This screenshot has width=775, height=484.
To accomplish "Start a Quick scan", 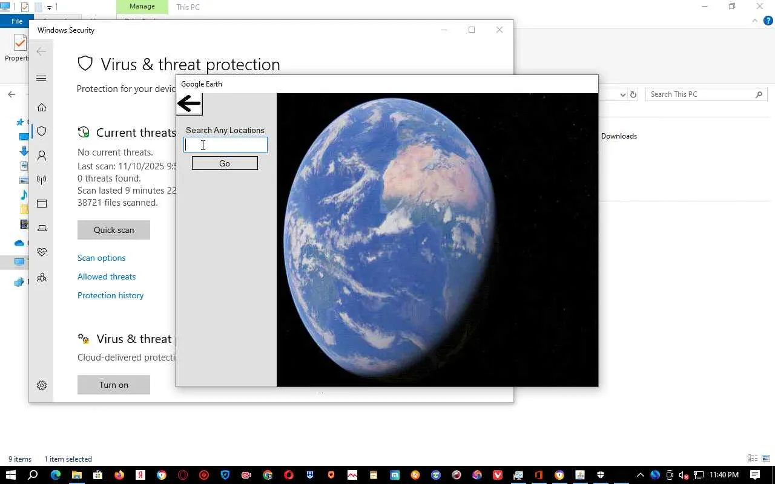I will 114,230.
